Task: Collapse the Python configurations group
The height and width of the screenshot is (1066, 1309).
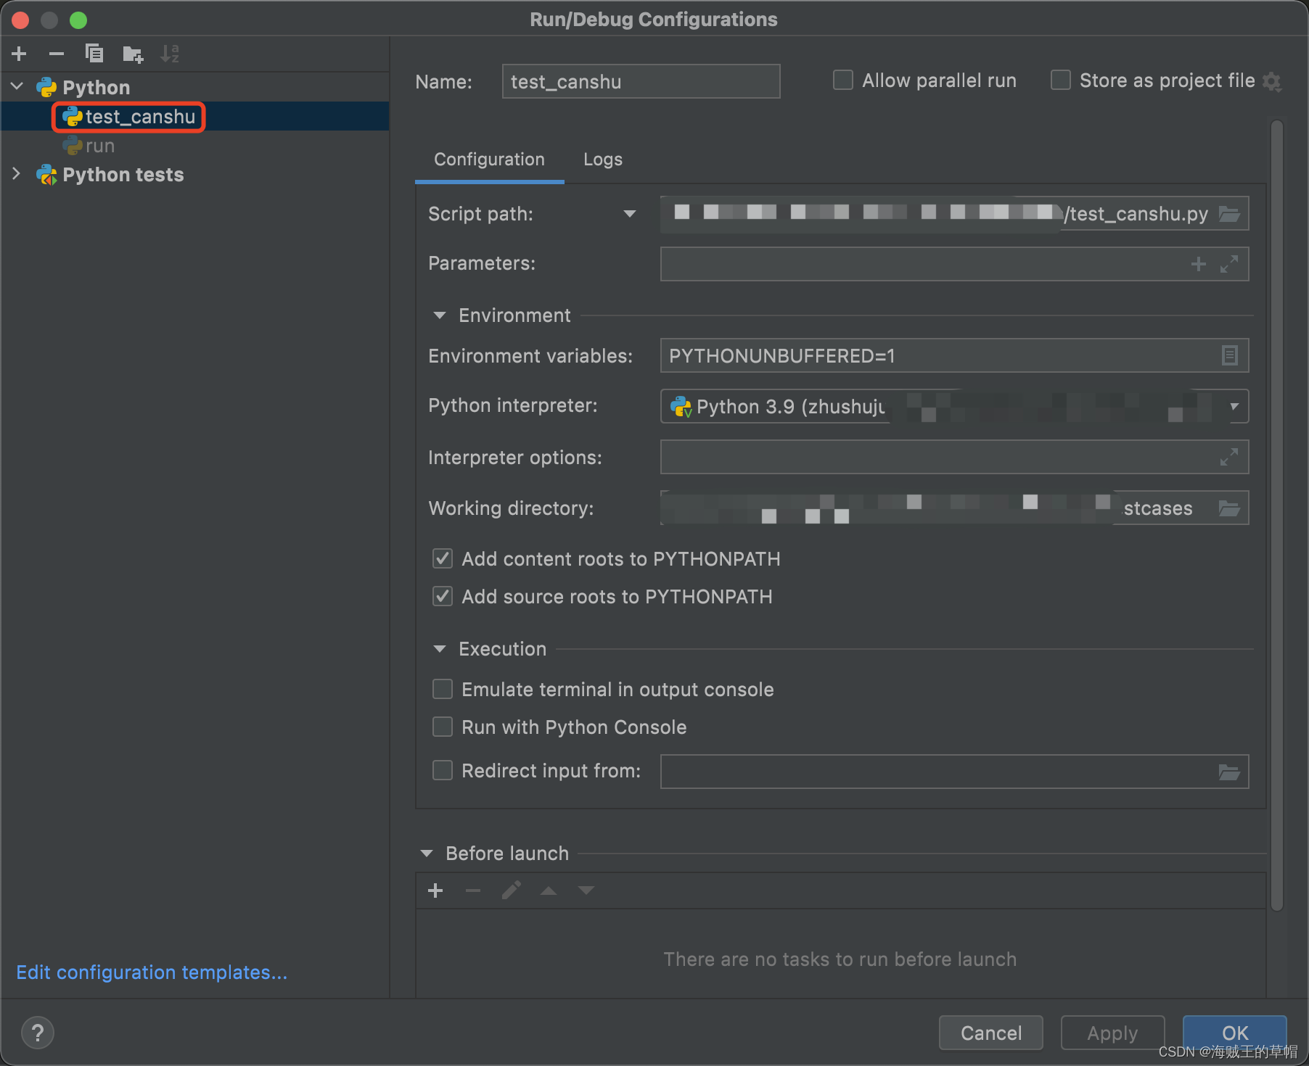Action: (x=17, y=87)
